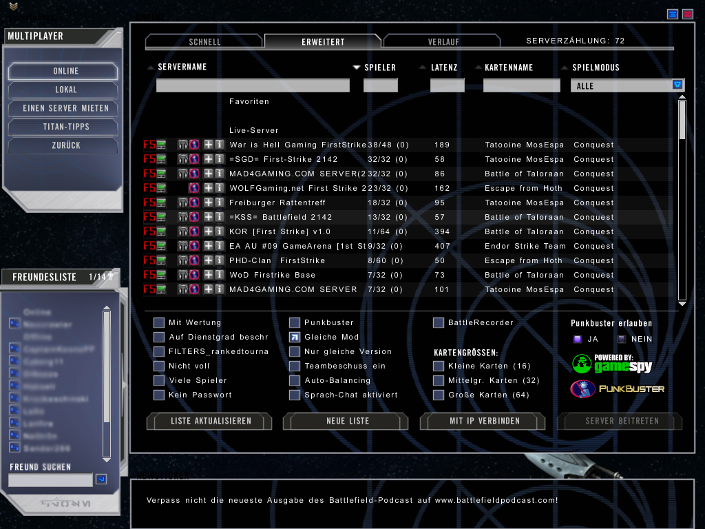Sort list by the Latenz column arrow
This screenshot has height=529, width=705.
[x=423, y=68]
